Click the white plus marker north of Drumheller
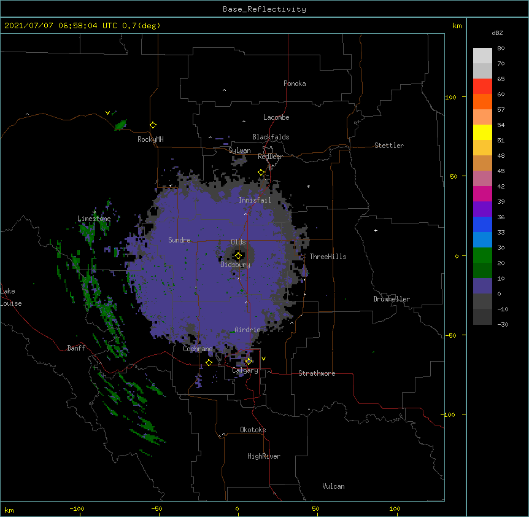The height and width of the screenshot is (517, 529). (x=376, y=230)
